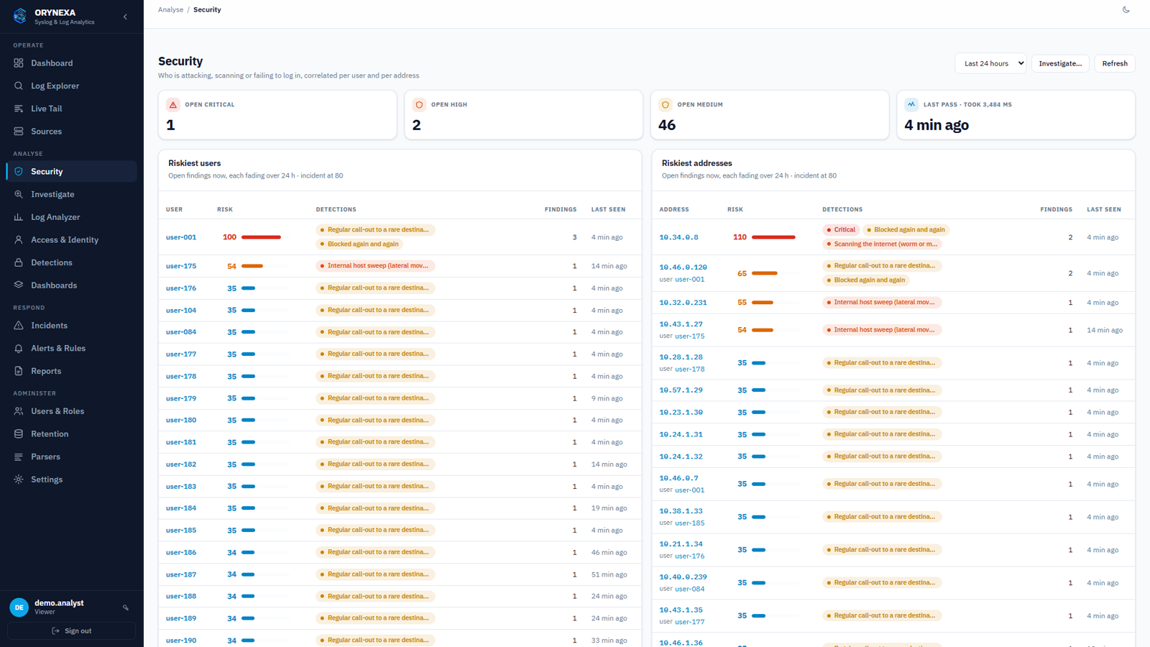The width and height of the screenshot is (1150, 647).
Task: Sort users table by Findings column header
Action: click(x=561, y=210)
